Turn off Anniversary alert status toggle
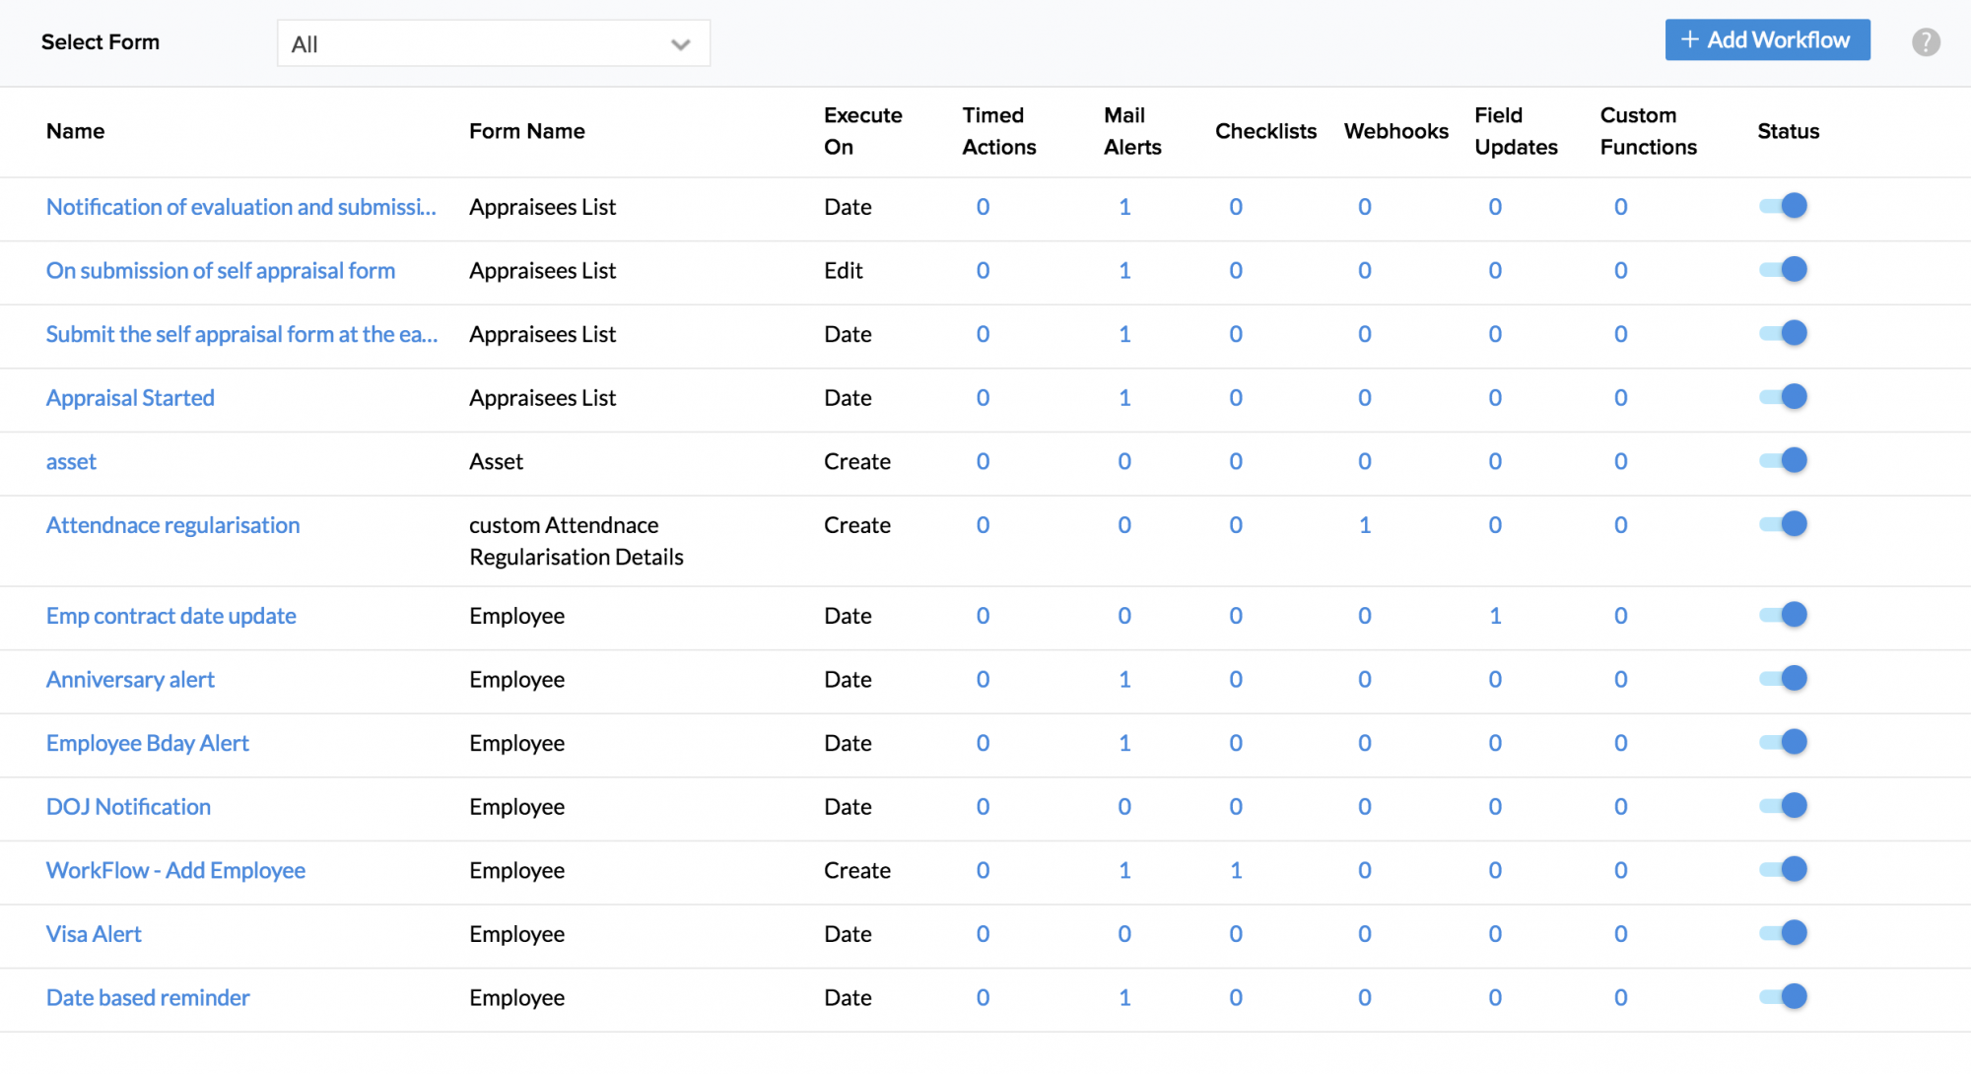The width and height of the screenshot is (1971, 1074). 1784,679
